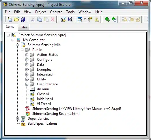Click the dir.mnu menu file icon
The image size is (151, 140).
coord(32,89)
